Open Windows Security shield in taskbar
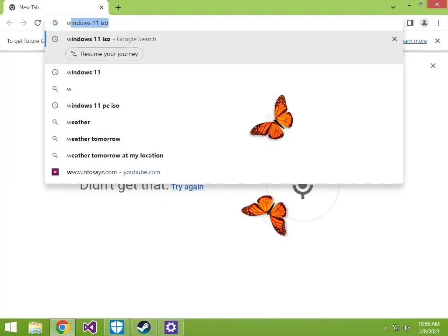Image resolution: width=448 pixels, height=336 pixels. click(116, 327)
